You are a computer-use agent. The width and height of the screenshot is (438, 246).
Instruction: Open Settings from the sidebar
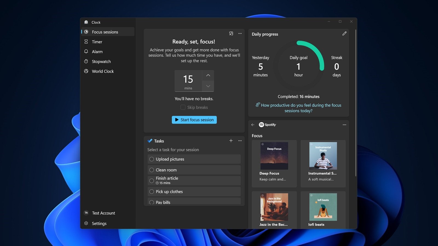[x=99, y=223]
